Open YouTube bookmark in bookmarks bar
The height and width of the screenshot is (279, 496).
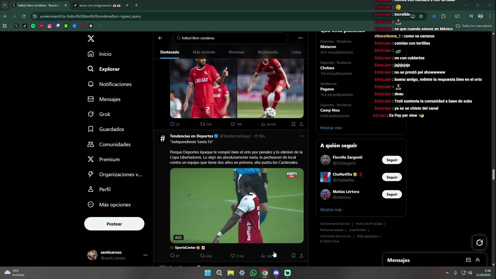41,26
